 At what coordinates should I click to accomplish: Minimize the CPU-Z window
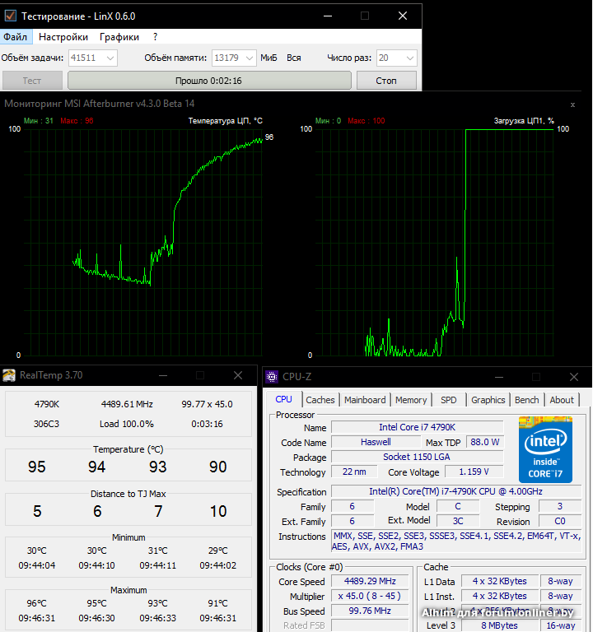[499, 377]
